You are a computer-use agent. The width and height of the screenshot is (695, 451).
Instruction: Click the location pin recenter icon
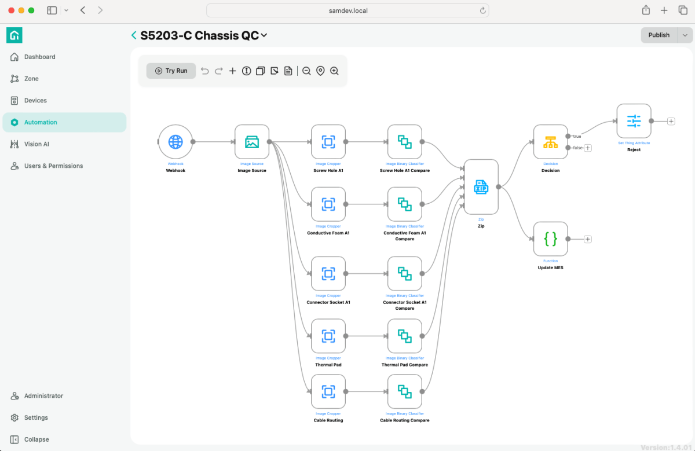point(320,71)
